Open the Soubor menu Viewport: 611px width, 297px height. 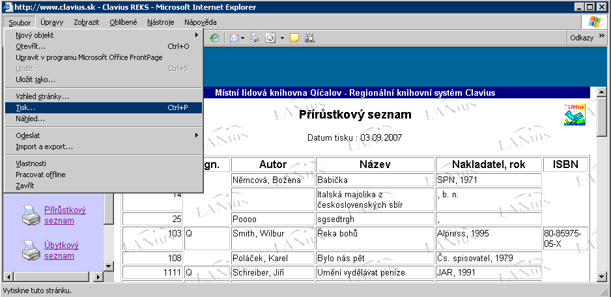click(20, 22)
